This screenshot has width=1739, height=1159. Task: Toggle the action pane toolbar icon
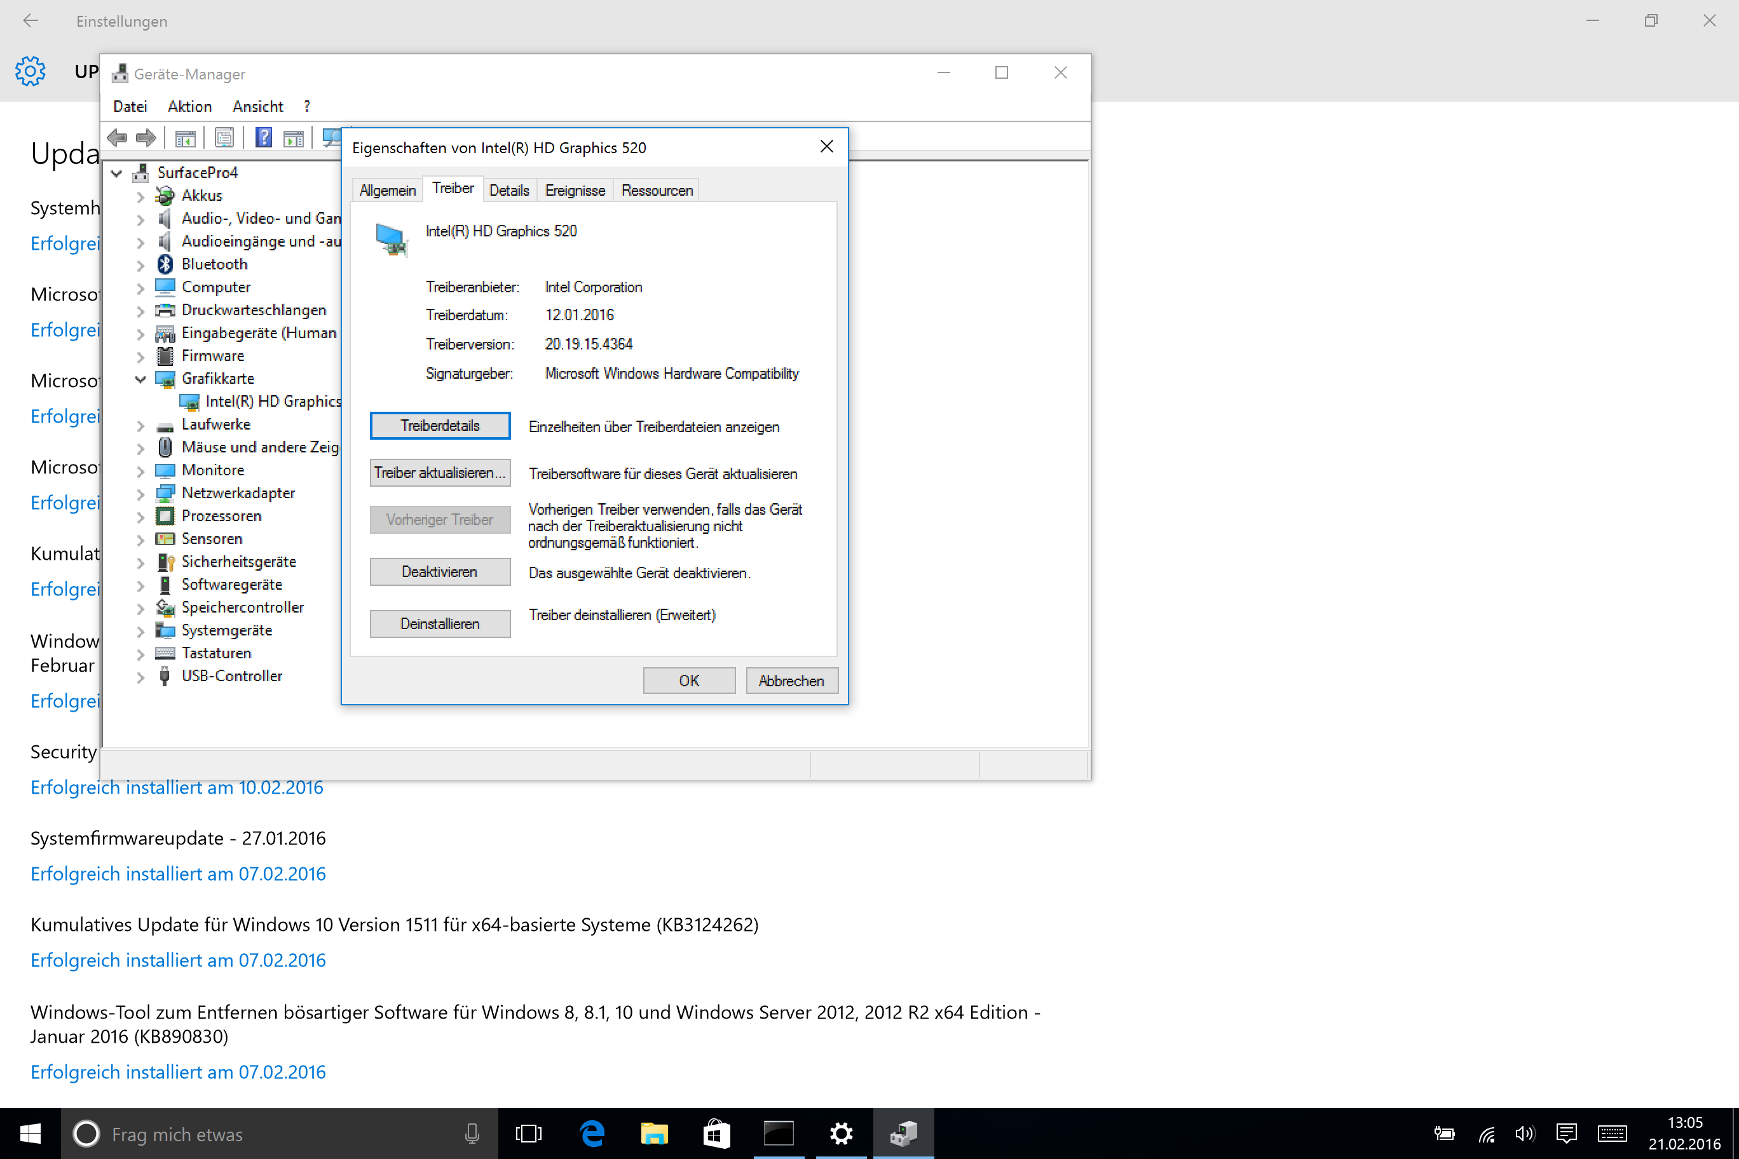pos(294,137)
